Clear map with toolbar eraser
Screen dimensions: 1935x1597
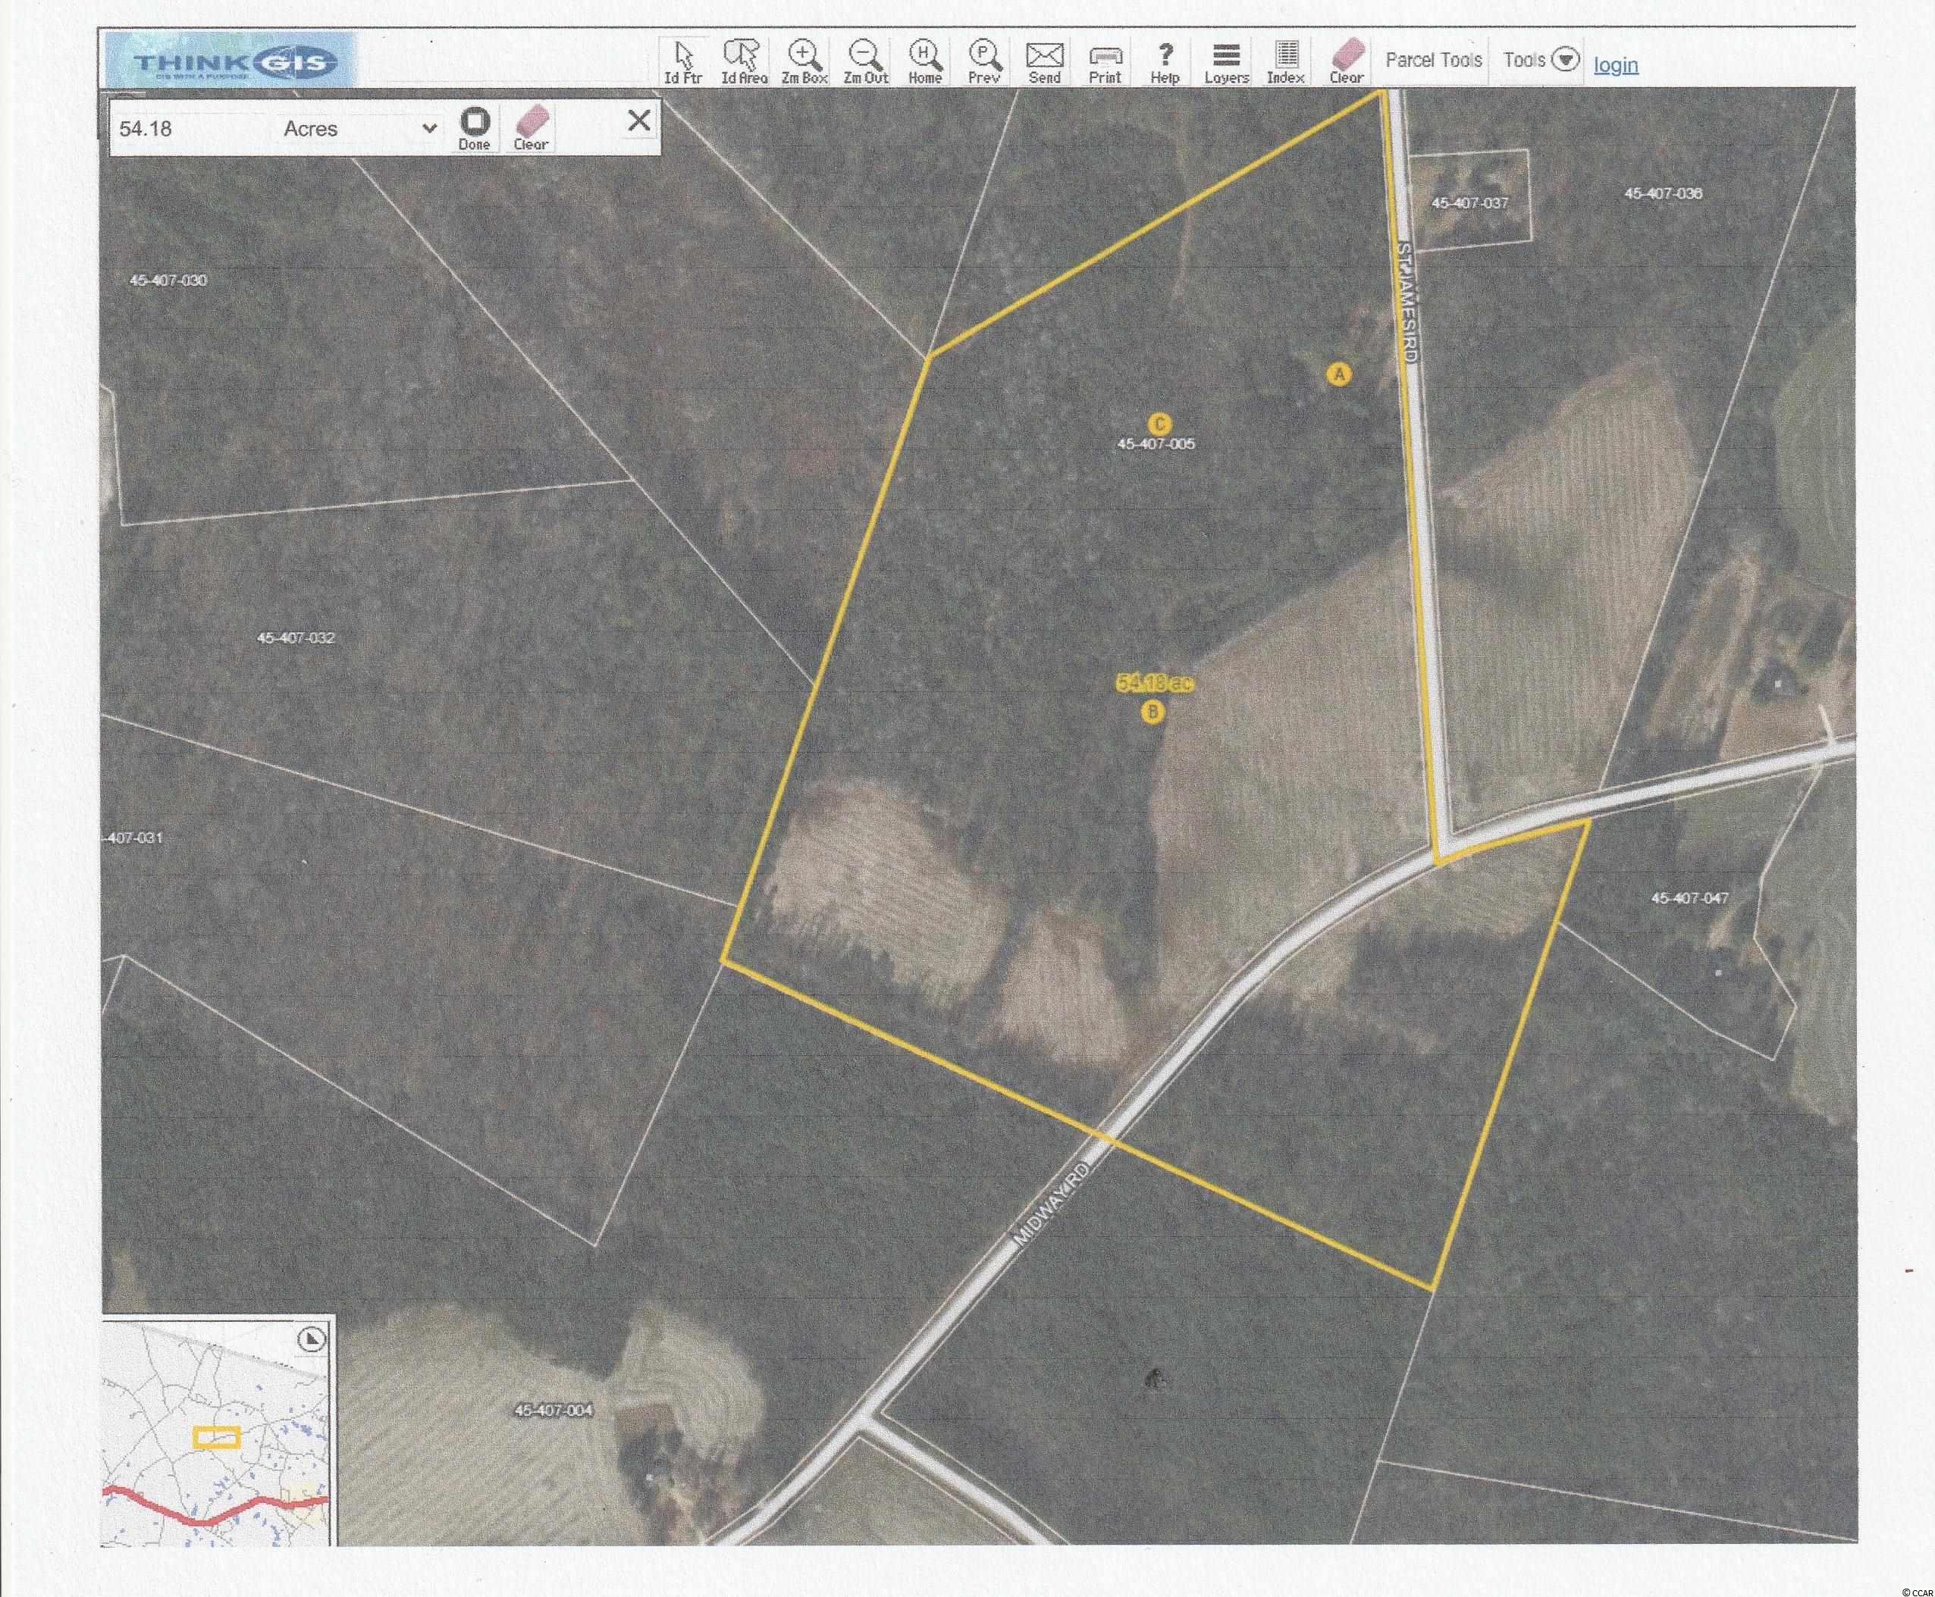[x=1346, y=61]
